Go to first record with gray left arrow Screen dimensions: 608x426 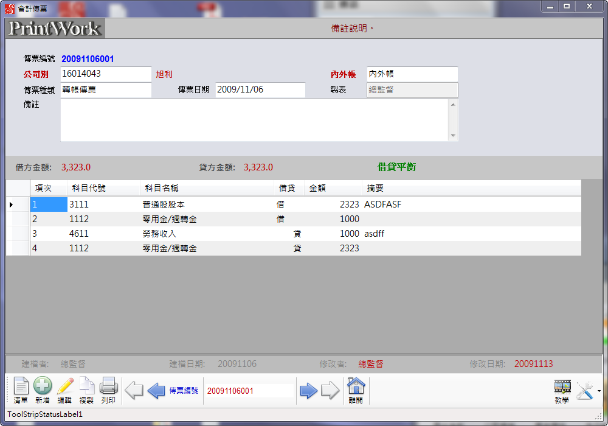(134, 390)
